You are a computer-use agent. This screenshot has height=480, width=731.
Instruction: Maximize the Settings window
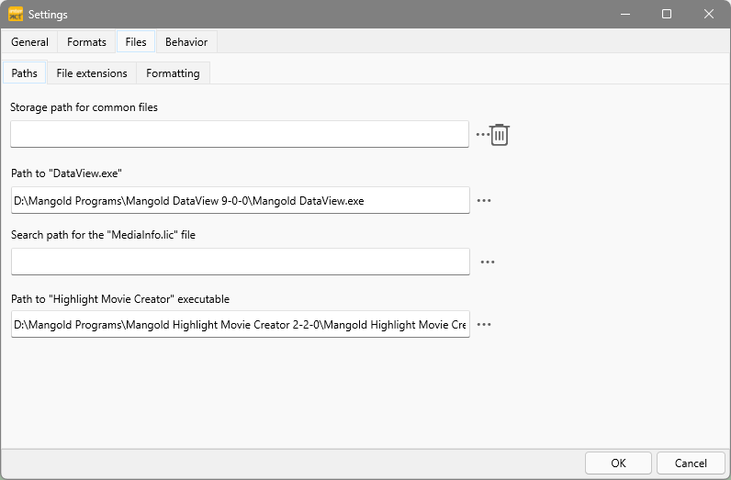pos(667,14)
